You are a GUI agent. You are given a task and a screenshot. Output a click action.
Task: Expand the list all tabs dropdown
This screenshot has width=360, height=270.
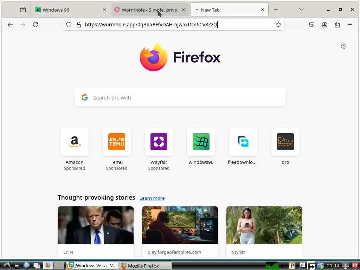301,9
